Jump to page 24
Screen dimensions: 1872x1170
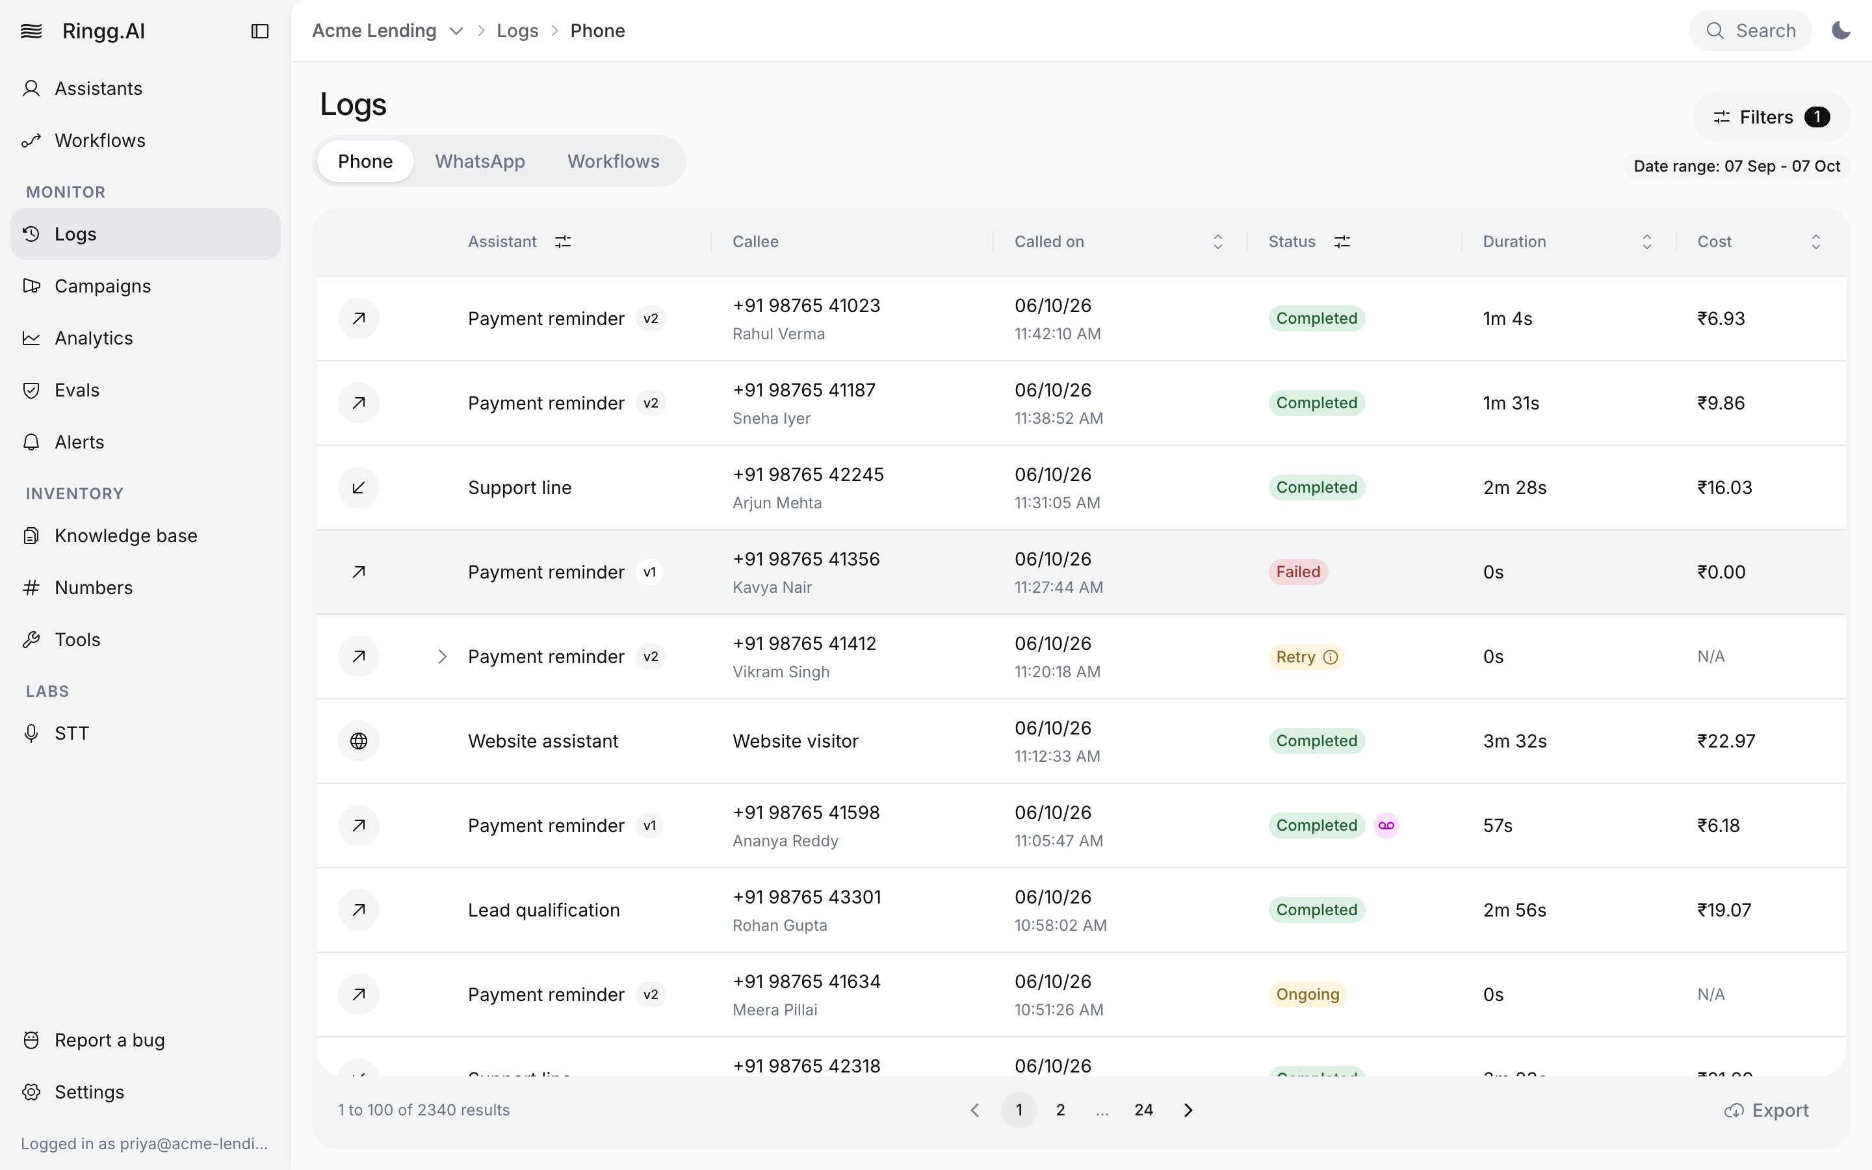pos(1143,1110)
